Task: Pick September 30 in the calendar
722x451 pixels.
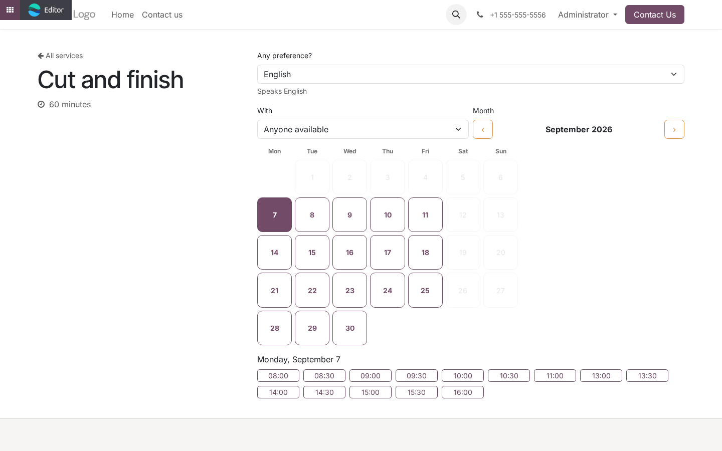Action: 349,328
